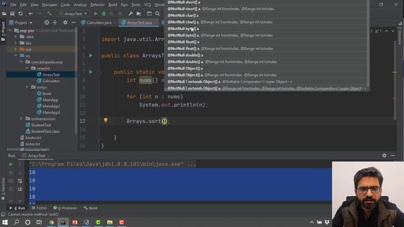Viewport: 404px width, 227px height.
Task: Open the View menu
Action: (x=34, y=4)
